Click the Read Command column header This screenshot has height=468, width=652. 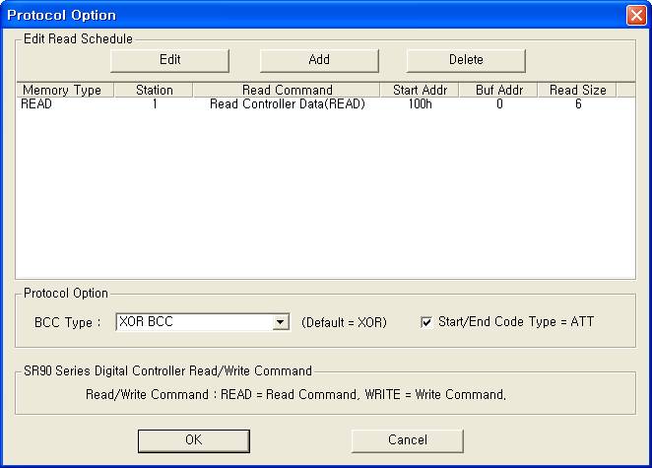tap(287, 90)
